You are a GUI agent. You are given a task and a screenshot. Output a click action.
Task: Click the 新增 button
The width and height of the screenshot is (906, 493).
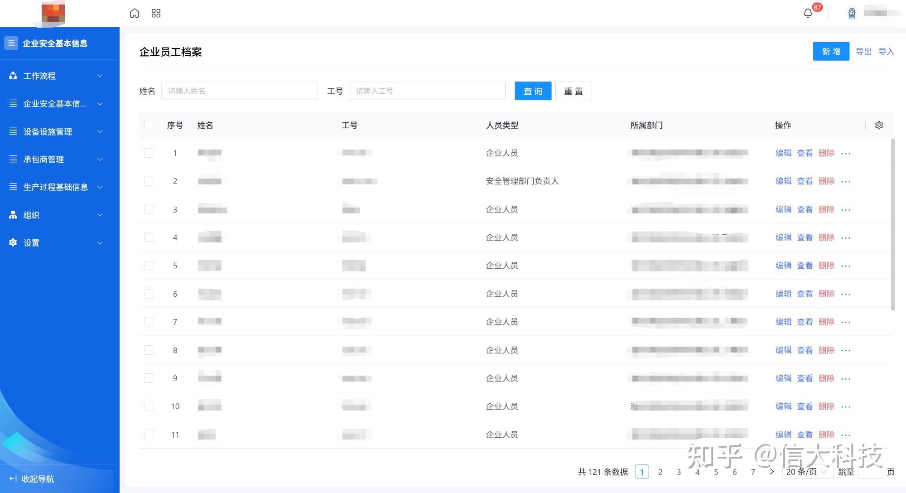click(831, 52)
